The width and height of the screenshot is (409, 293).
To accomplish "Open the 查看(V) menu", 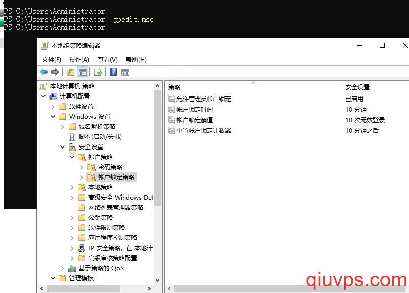I will click(x=107, y=60).
